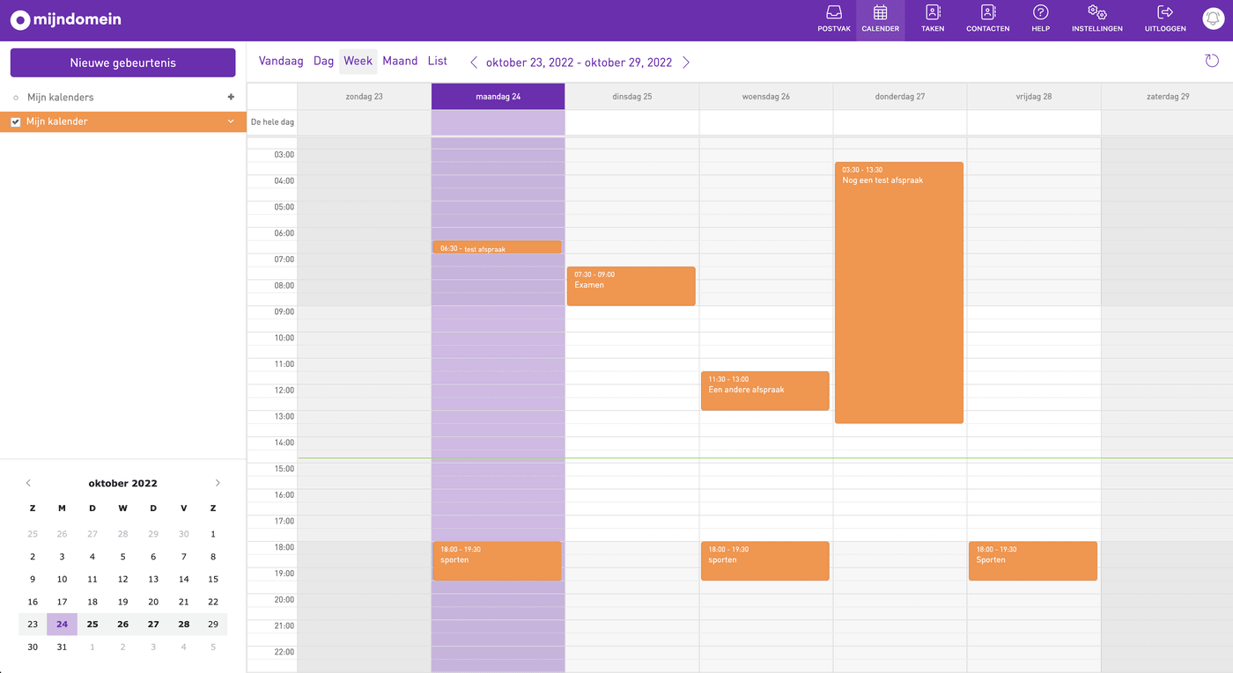Image resolution: width=1233 pixels, height=673 pixels.
Task: Open Instellingen gears icon
Action: point(1096,19)
